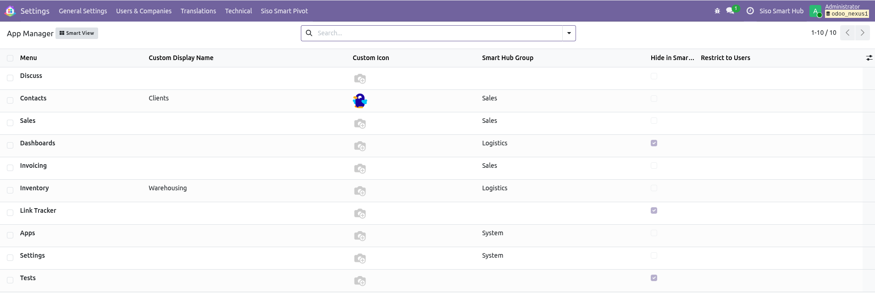Select the Dashboards row checkbox
875x293 pixels.
pos(10,145)
